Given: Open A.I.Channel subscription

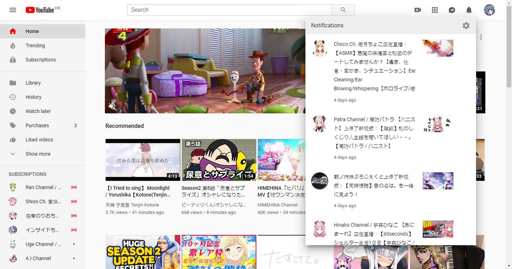Looking at the screenshot, I should tap(43, 258).
